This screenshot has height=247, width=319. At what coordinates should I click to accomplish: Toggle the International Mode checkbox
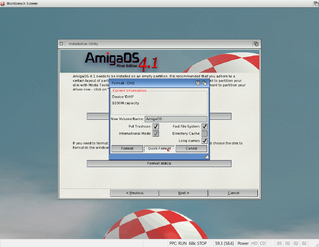point(156,134)
